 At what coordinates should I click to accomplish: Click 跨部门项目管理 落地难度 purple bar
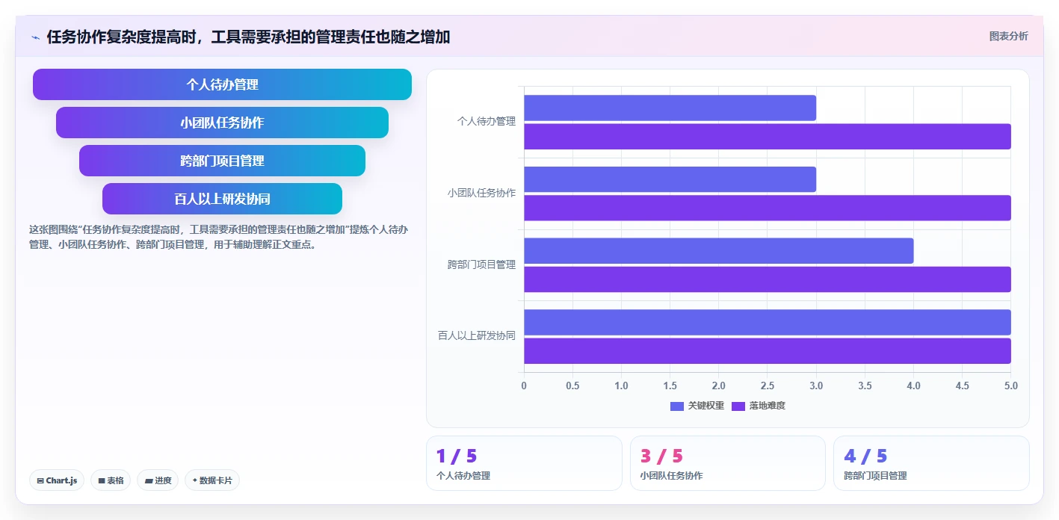tap(768, 279)
